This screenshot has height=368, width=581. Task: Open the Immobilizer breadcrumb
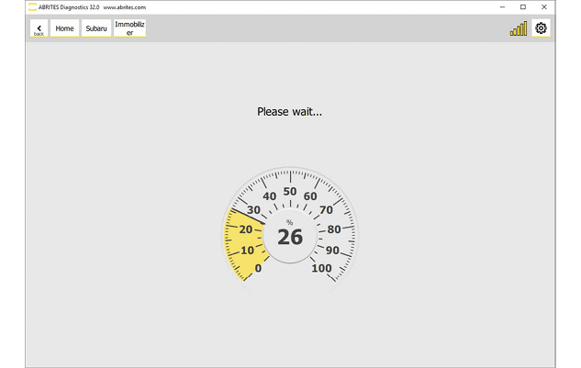[129, 28]
